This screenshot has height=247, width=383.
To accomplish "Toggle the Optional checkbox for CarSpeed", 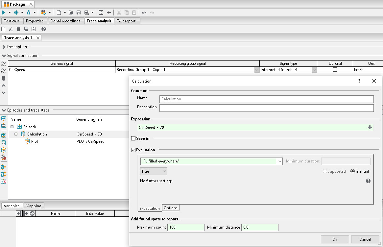I will 335,70.
